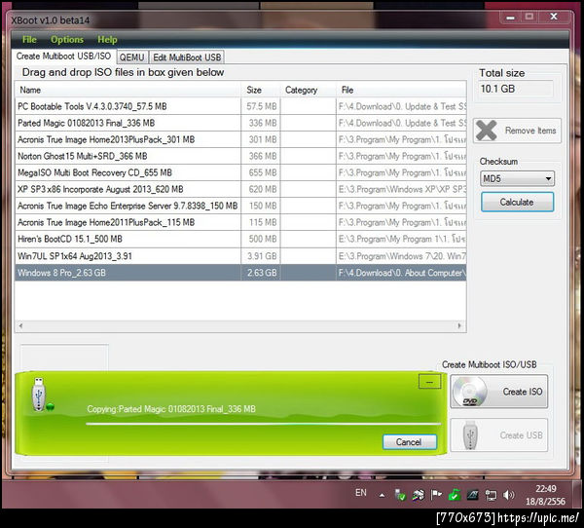Image resolution: width=584 pixels, height=528 pixels.
Task: Click the horizontal scrollbar left arrow
Action: click(x=20, y=325)
